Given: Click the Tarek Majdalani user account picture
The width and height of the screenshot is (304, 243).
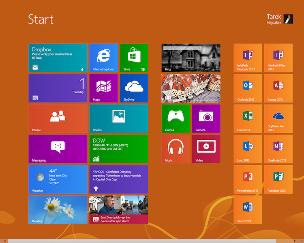Looking at the screenshot, I should (x=288, y=19).
